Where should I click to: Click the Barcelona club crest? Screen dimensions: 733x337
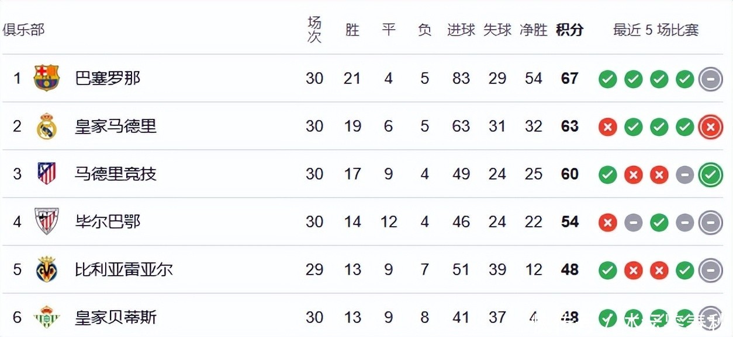click(x=47, y=78)
